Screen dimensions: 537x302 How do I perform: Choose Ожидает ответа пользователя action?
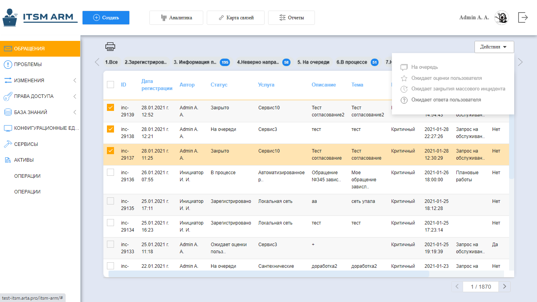tap(446, 100)
